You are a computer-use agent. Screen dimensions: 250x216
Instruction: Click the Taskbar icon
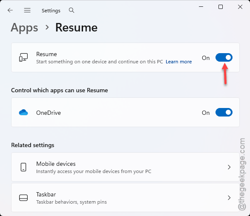pos(23,198)
